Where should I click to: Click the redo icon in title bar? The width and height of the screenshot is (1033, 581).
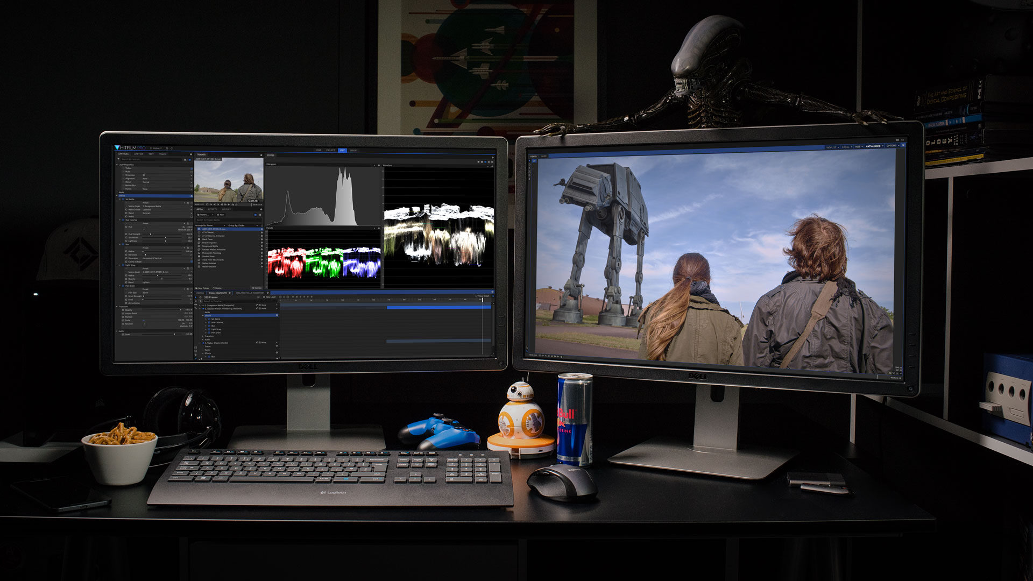pos(172,148)
